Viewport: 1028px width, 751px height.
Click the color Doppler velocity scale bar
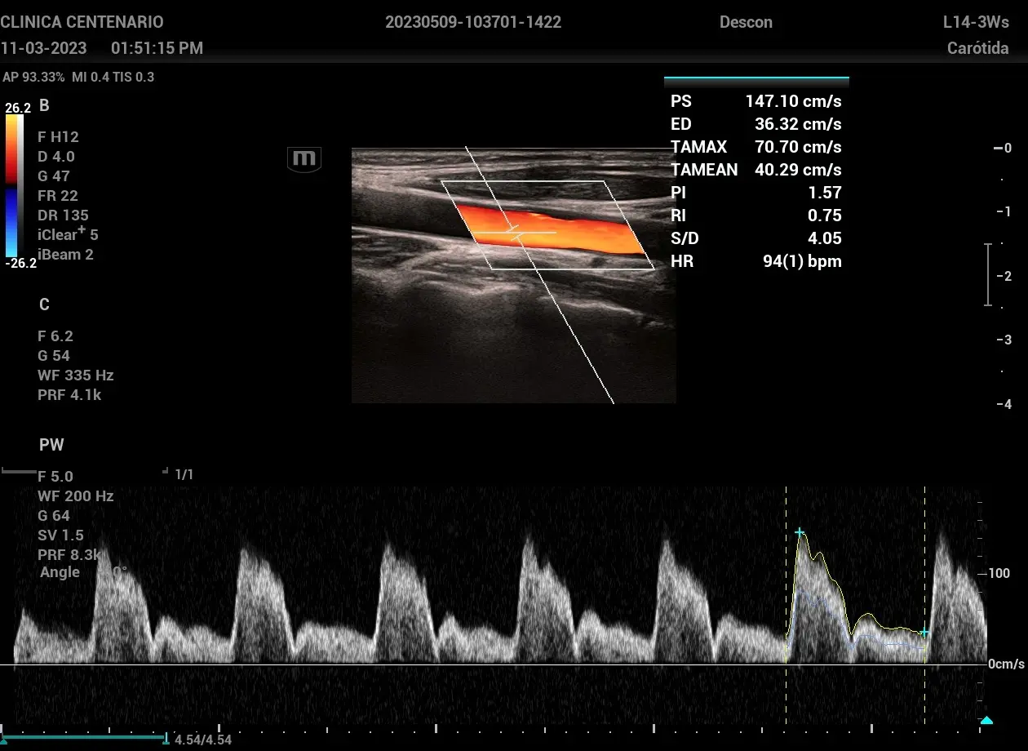(14, 184)
